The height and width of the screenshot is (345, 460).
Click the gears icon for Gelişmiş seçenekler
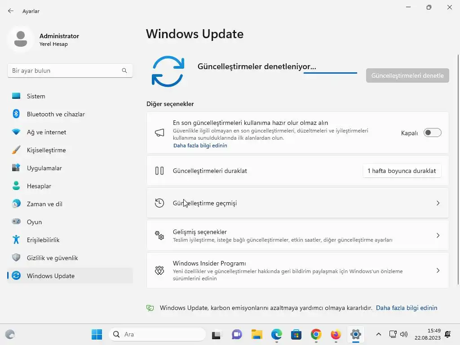point(159,235)
